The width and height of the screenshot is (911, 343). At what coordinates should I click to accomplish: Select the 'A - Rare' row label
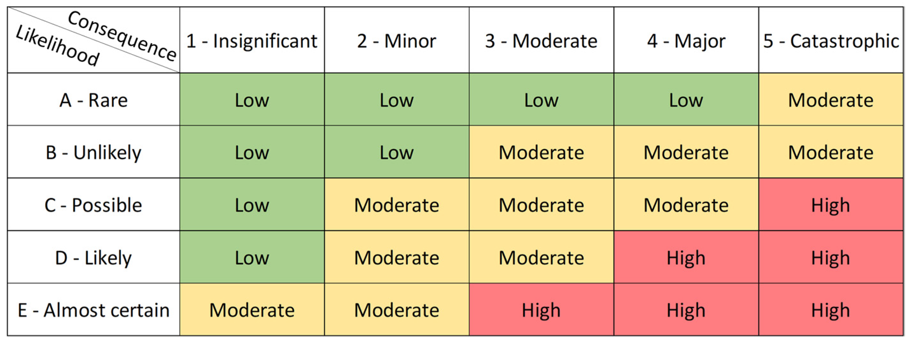(93, 100)
